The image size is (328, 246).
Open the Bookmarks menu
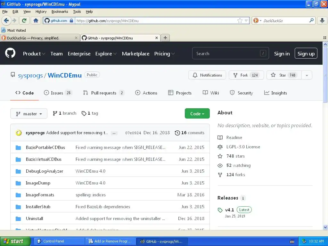click(x=60, y=12)
